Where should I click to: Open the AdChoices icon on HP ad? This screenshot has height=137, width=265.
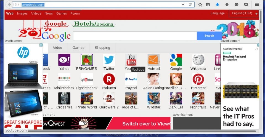(x=41, y=45)
